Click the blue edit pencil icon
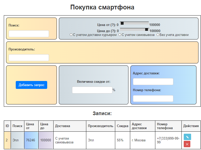 coord(187,137)
